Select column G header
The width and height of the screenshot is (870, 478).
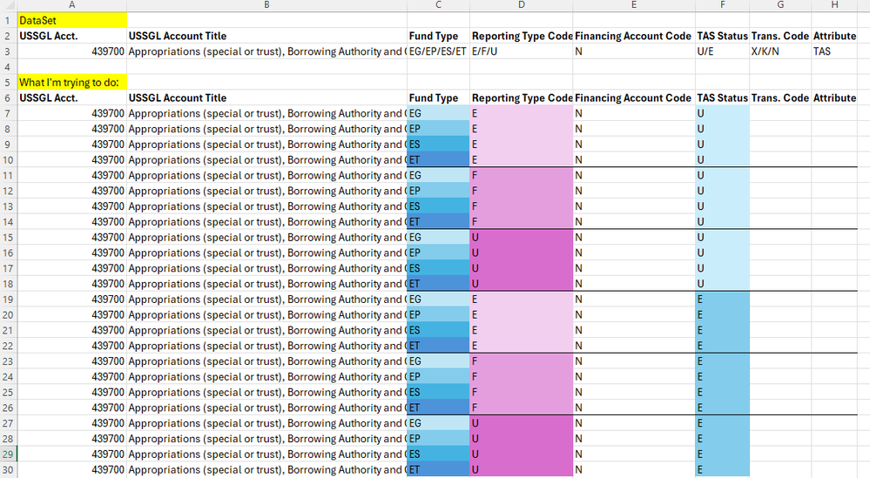pyautogui.click(x=780, y=5)
